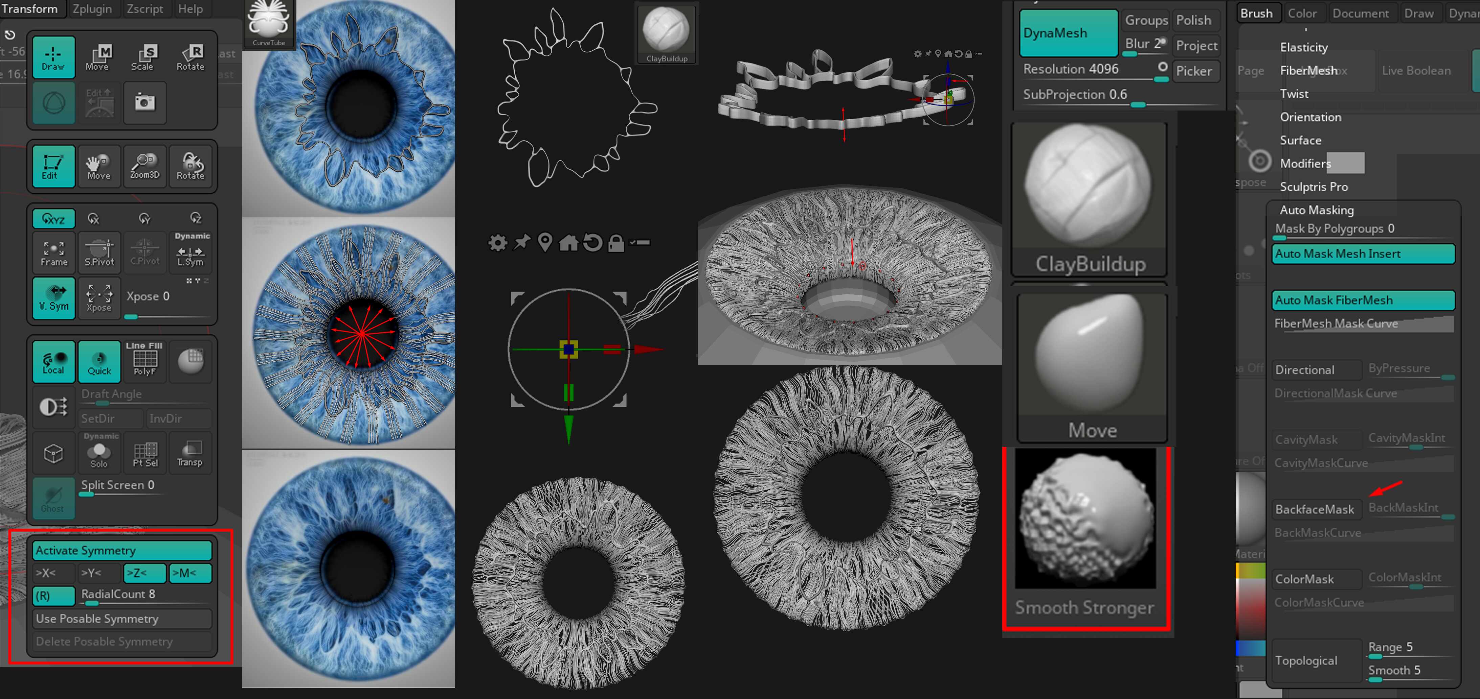Toggle the PolyF Line Fill icon
The height and width of the screenshot is (699, 1480).
[144, 361]
